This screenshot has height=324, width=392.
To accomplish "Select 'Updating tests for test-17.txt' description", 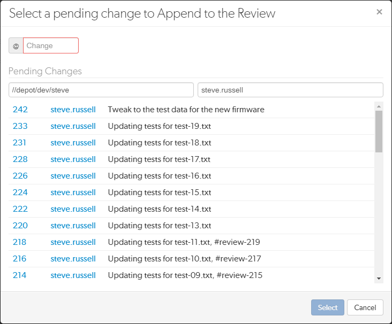I will coord(159,159).
